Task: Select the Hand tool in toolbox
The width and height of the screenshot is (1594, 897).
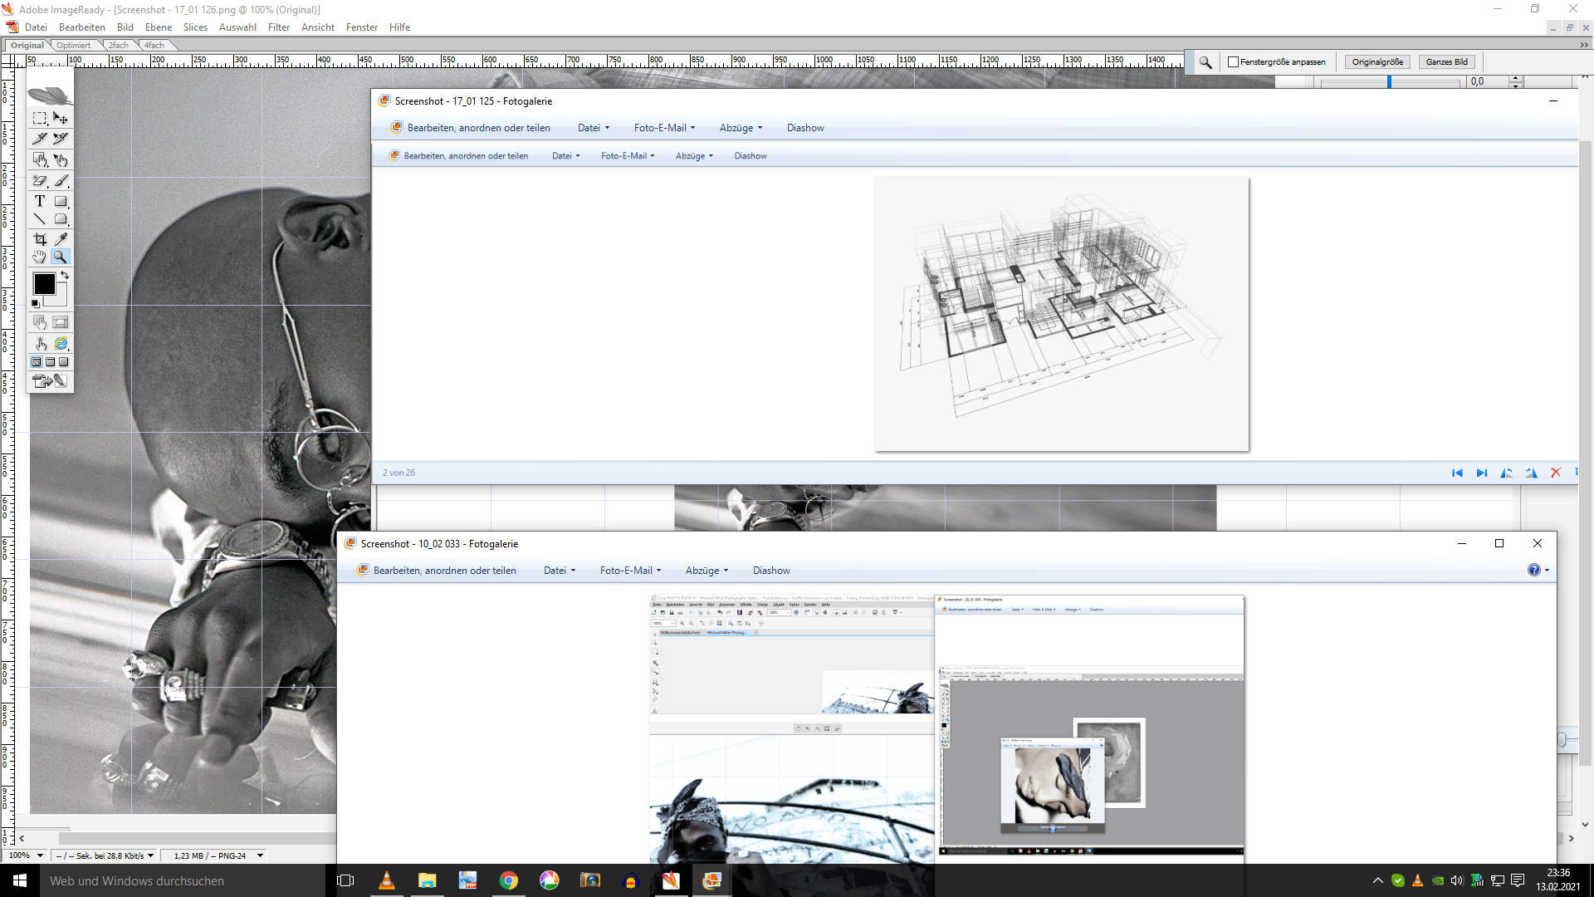Action: coord(40,257)
